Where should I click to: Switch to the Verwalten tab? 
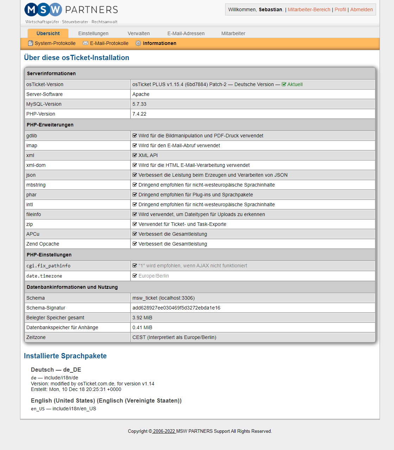tap(139, 33)
